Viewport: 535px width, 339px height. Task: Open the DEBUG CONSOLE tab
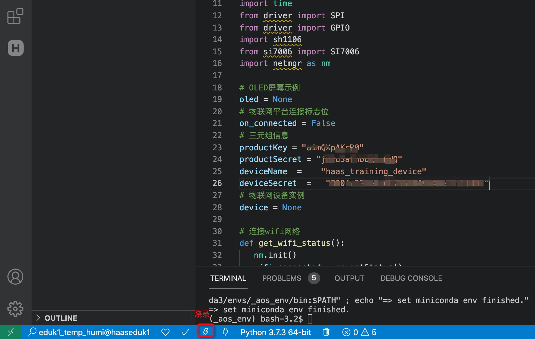[411, 278]
